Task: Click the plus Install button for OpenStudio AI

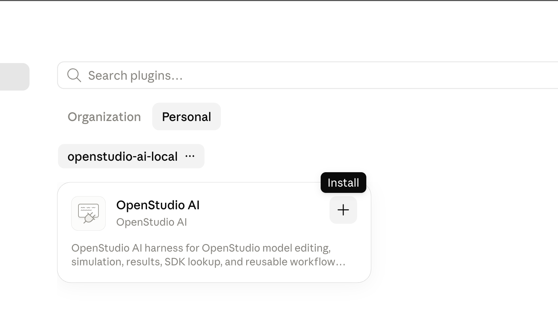Action: [343, 210]
